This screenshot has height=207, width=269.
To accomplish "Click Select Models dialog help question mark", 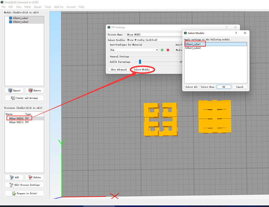I will click(236, 33).
